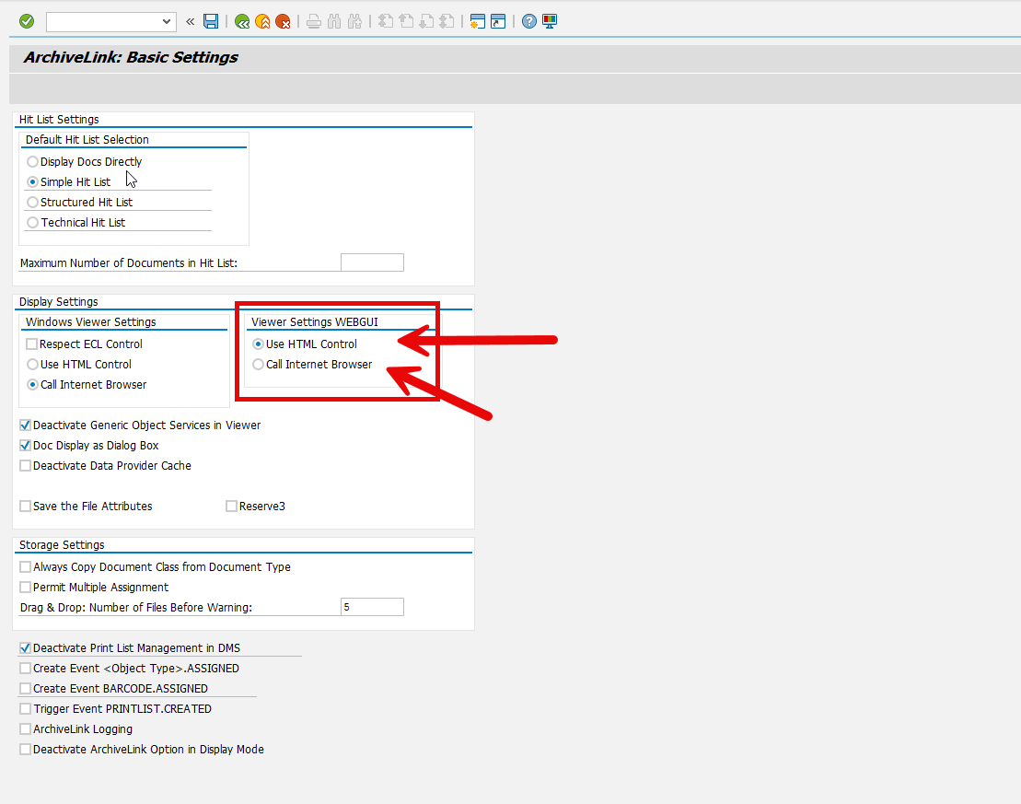Click the Windows Viewer Settings heading
Image resolution: width=1021 pixels, height=804 pixels.
click(91, 321)
